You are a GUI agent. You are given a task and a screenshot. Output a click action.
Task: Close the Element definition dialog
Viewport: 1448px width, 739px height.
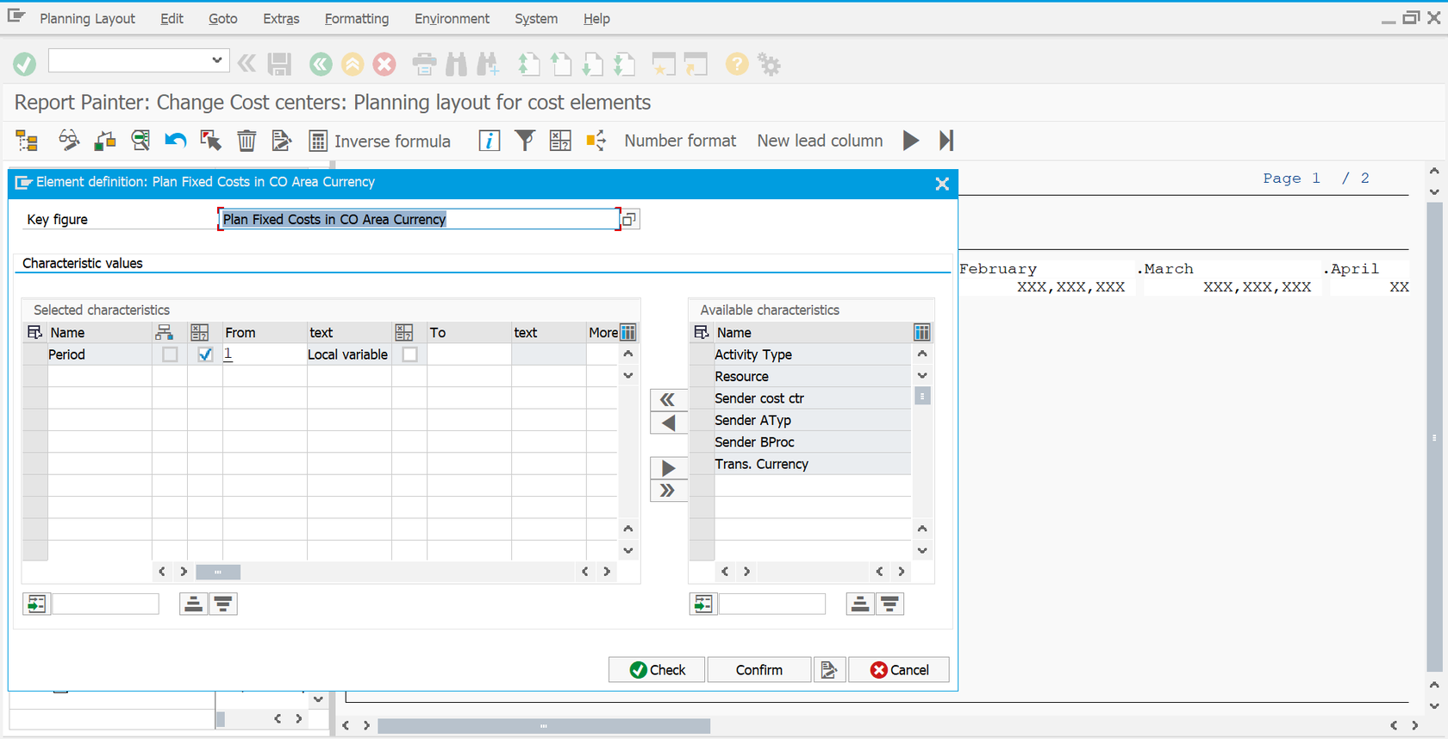tap(942, 184)
